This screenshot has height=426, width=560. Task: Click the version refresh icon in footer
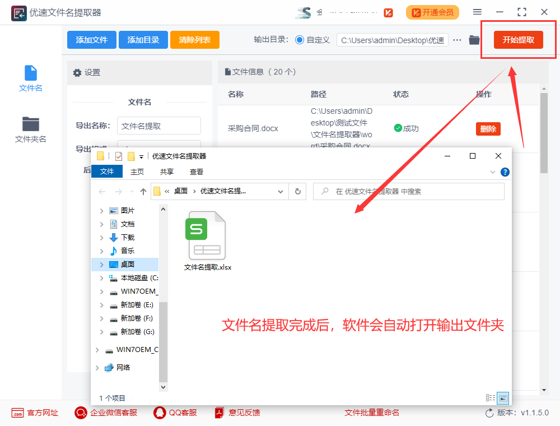click(489, 413)
